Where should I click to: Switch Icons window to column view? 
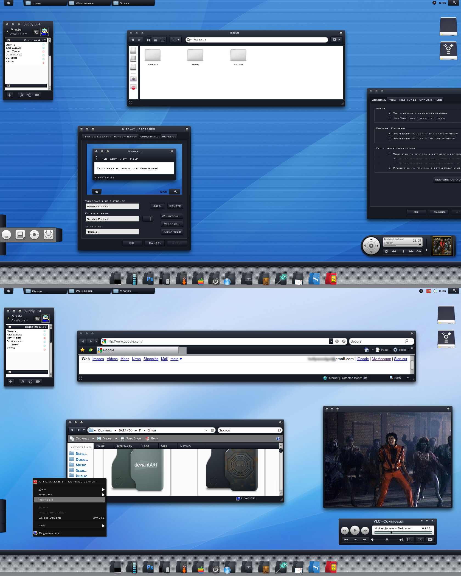[162, 40]
